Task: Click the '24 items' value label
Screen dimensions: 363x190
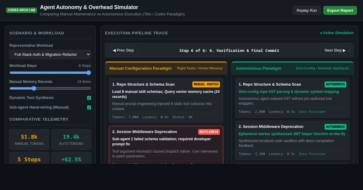Action: coord(84,82)
